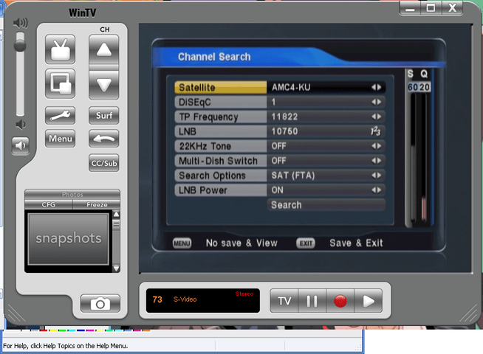483x354 pixels.
Task: Click LNB 10750 numeric entry icon
Action: pos(375,131)
